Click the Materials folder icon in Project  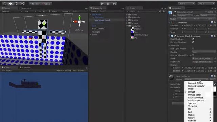click(x=130, y=17)
